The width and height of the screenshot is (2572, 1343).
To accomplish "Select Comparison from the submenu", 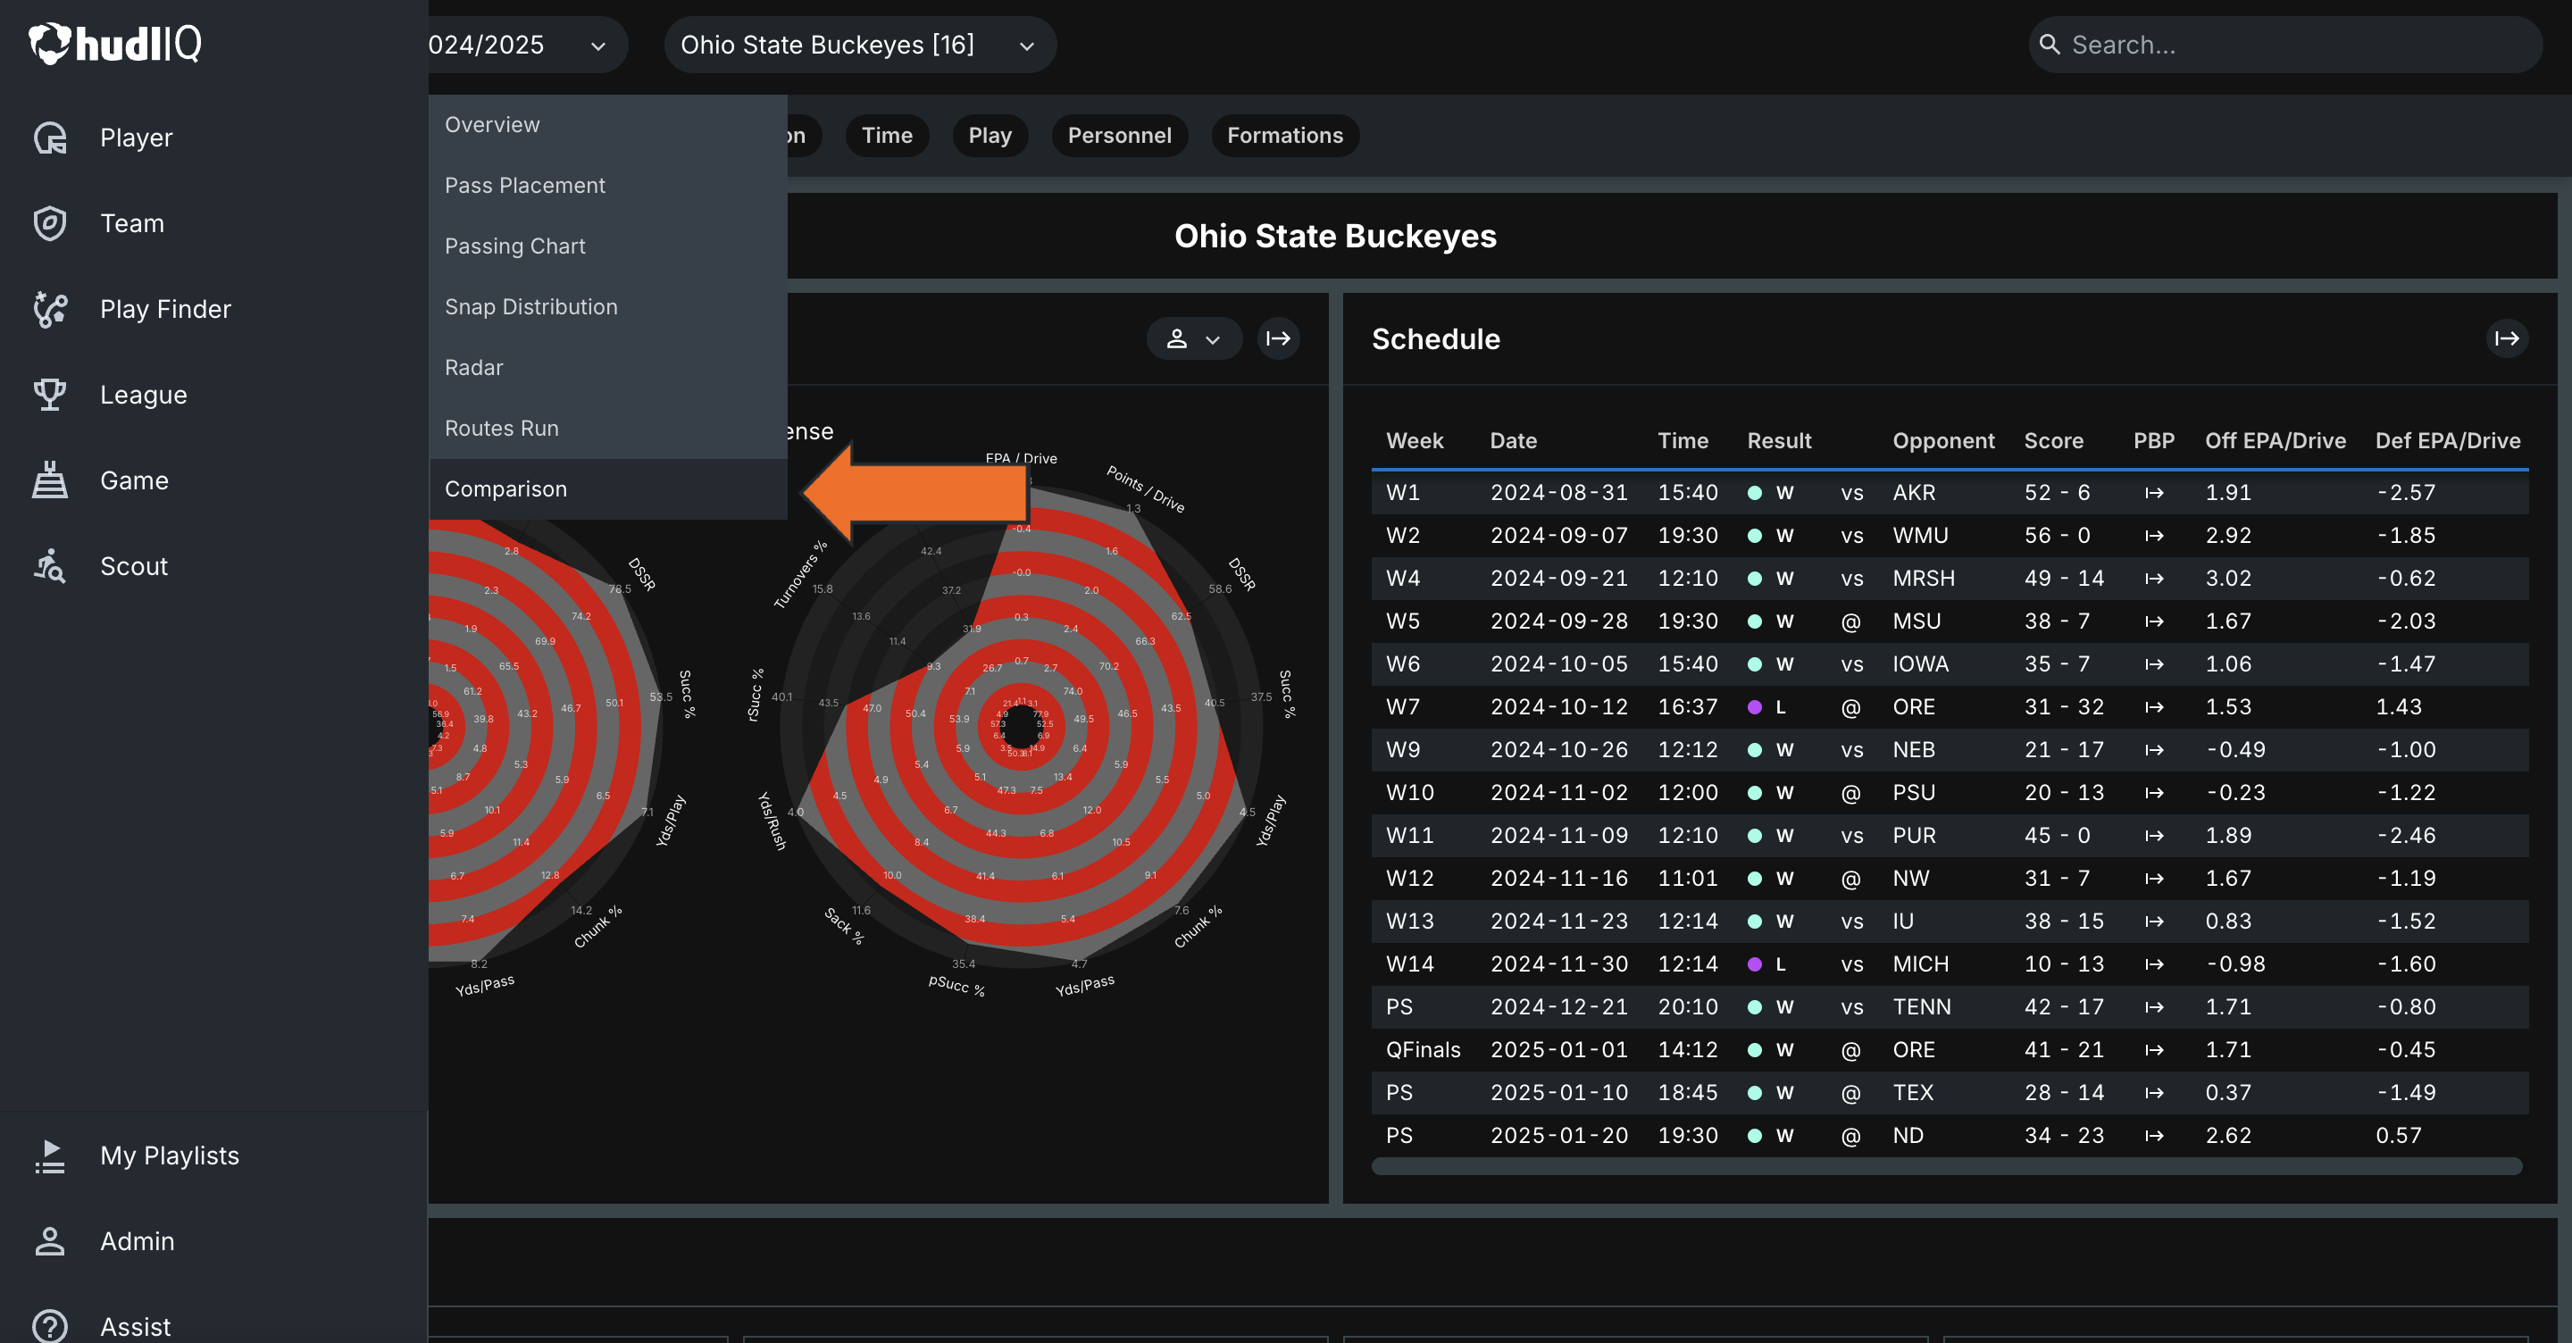I will [506, 489].
